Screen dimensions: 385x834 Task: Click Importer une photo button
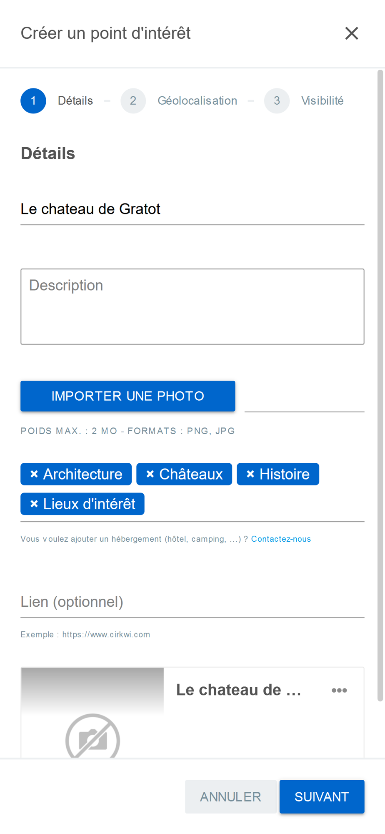(128, 396)
